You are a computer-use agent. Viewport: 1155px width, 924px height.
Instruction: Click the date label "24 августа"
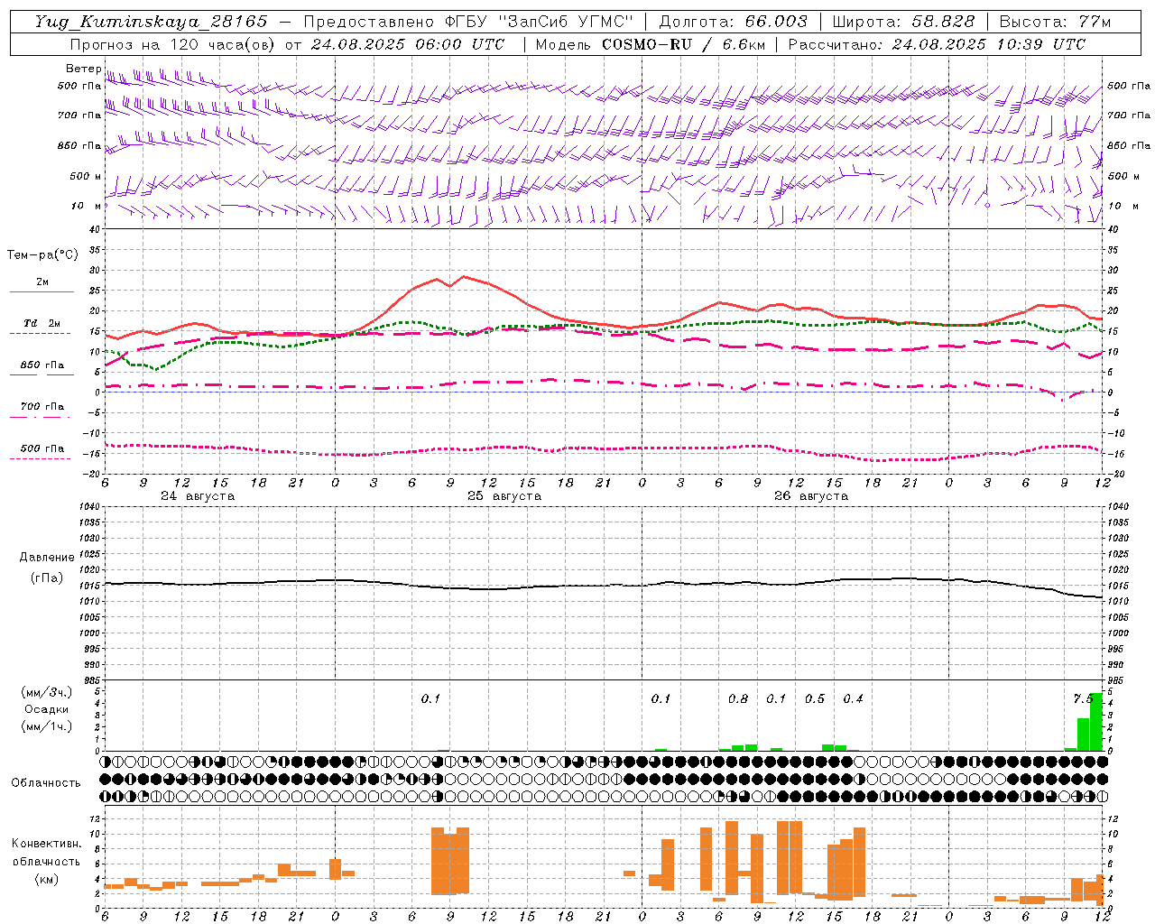(x=198, y=496)
